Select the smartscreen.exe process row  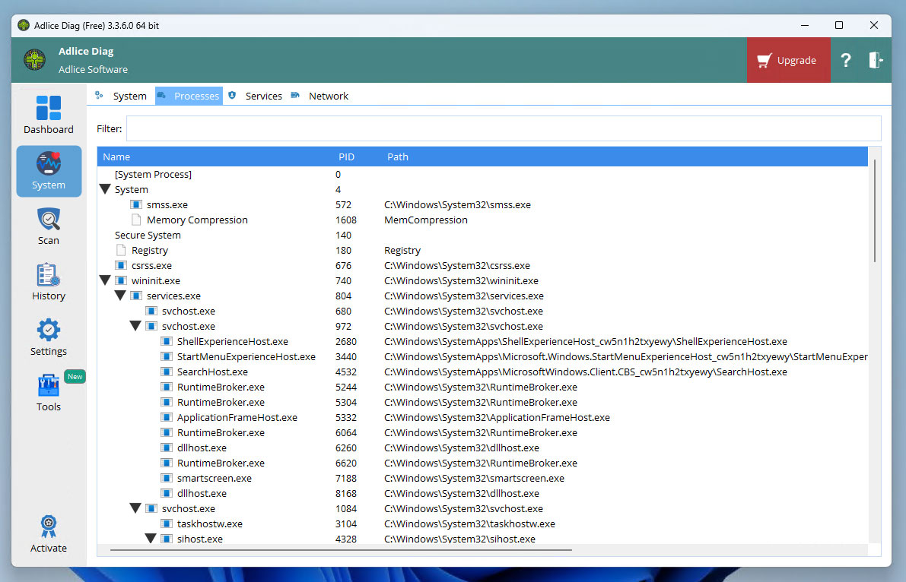(214, 479)
